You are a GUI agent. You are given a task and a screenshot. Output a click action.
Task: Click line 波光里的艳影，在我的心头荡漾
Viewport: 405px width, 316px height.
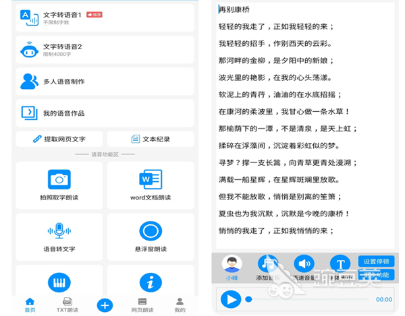click(x=275, y=77)
